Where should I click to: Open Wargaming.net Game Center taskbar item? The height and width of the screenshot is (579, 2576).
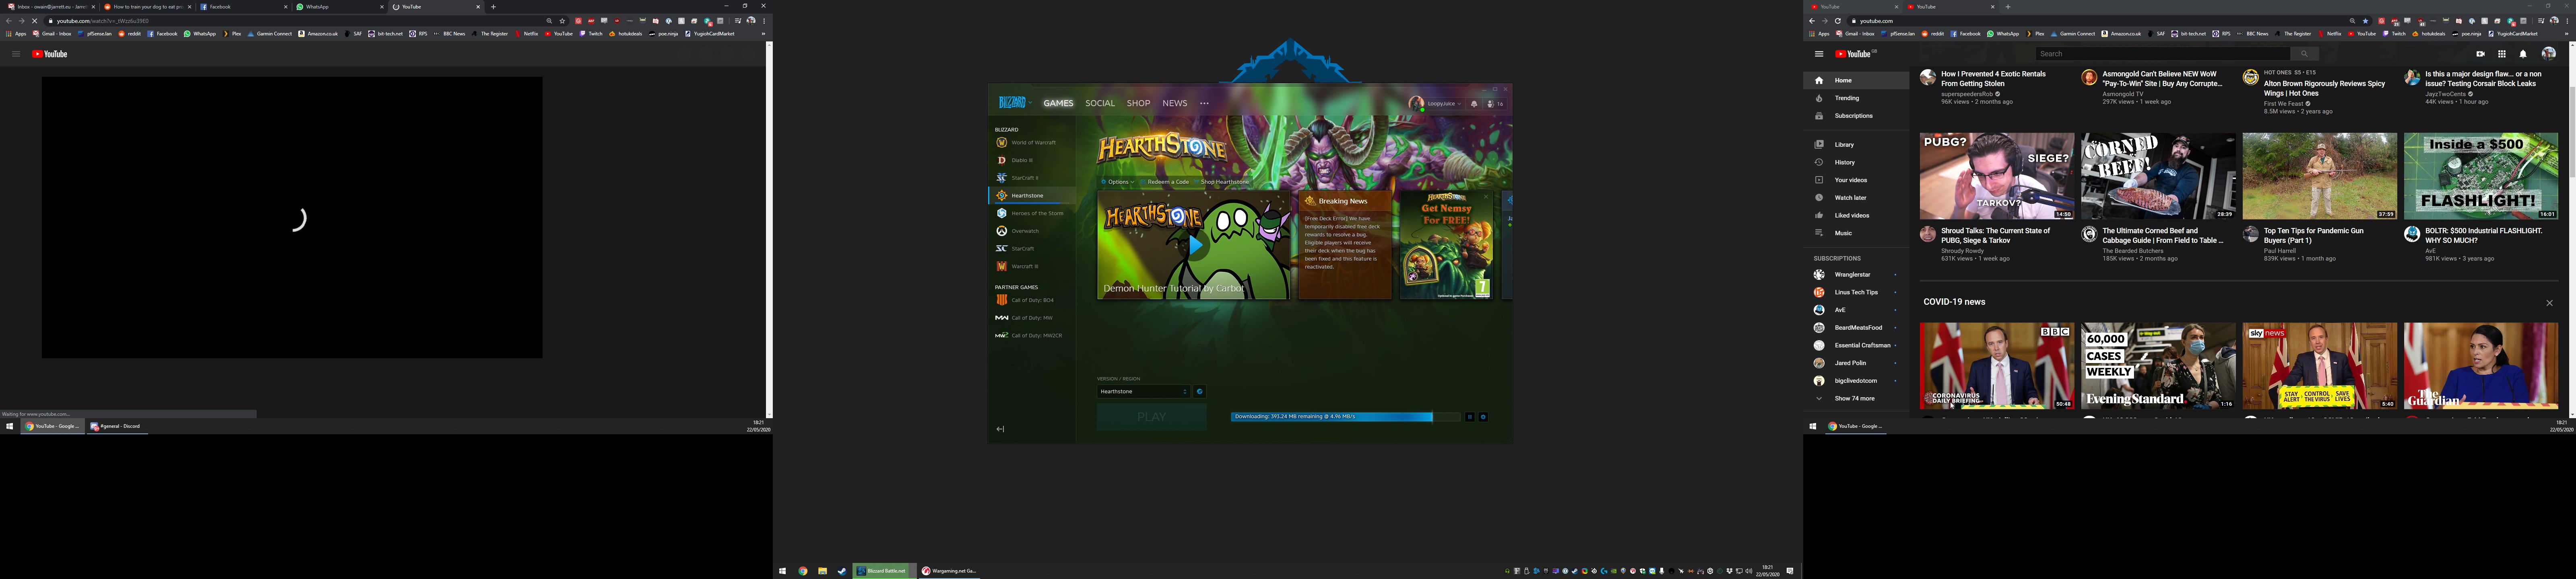coord(950,571)
